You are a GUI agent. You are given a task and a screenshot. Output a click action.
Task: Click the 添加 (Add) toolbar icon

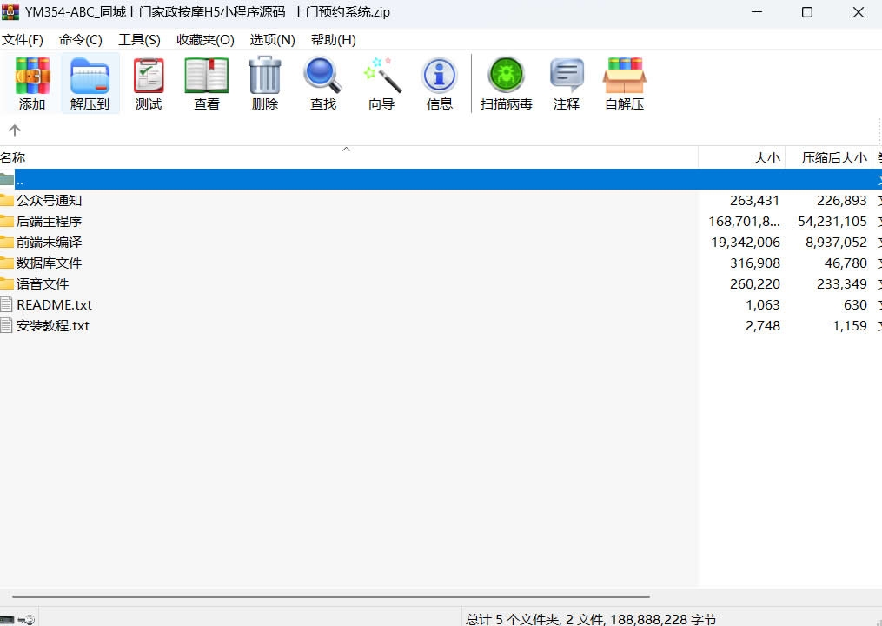(x=32, y=77)
